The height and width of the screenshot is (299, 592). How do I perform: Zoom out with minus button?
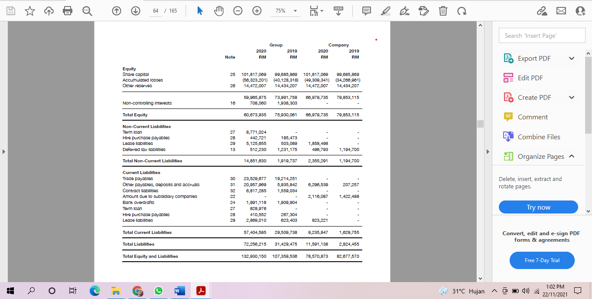coord(238,11)
